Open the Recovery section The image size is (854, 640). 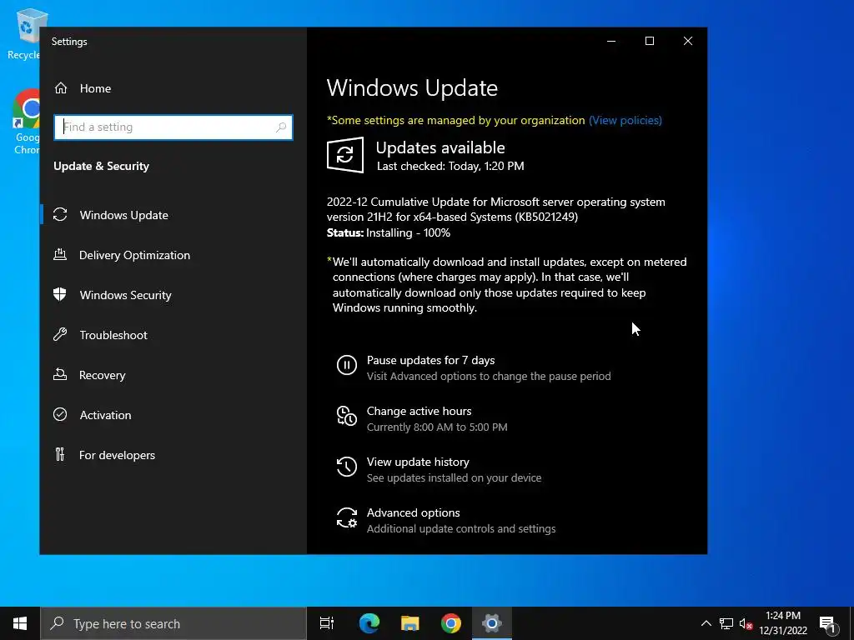point(102,375)
